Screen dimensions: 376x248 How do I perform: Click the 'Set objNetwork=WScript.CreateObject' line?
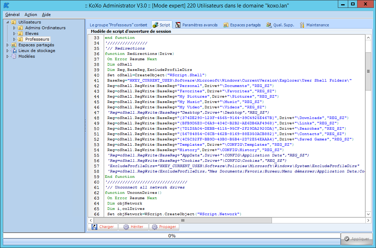point(174,214)
